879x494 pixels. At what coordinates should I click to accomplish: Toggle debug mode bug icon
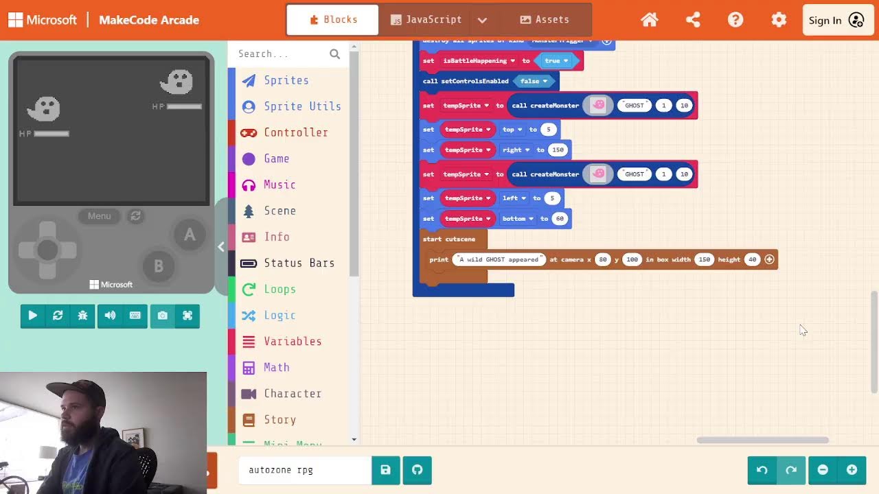(x=82, y=316)
